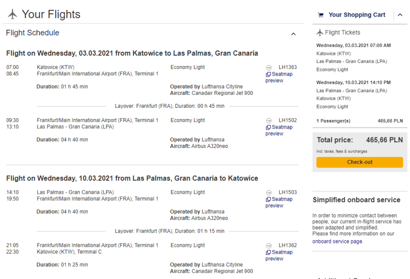Click the Flight Schedule section heading
The width and height of the screenshot is (410, 279).
tap(33, 33)
